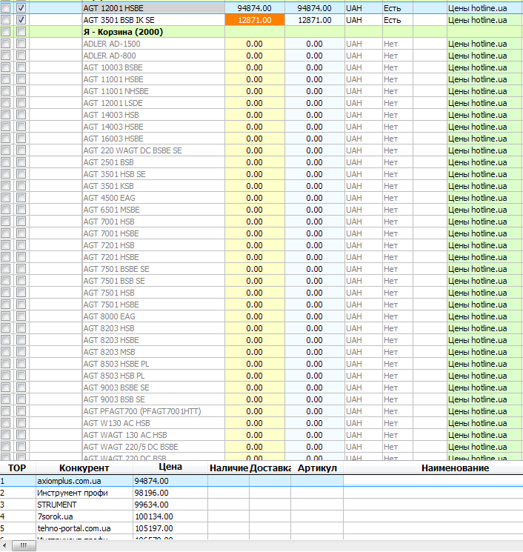This screenshot has width=523, height=552.
Task: Open Цены hotline.ua for AGT 3501 BSB IK SE
Action: pos(478,20)
